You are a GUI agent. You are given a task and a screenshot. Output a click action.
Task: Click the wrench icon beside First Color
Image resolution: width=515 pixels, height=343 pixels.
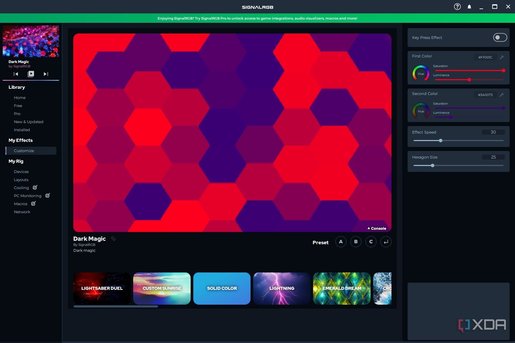click(502, 57)
